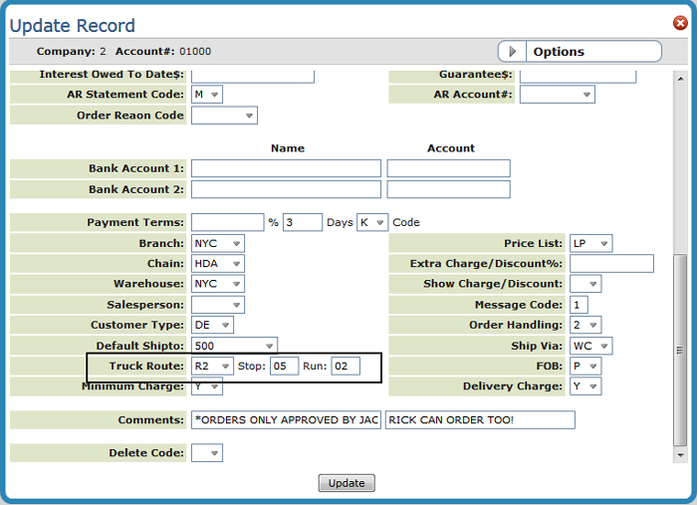697x505 pixels.
Task: Open the Chain dropdown showing HDA
Action: (x=218, y=264)
